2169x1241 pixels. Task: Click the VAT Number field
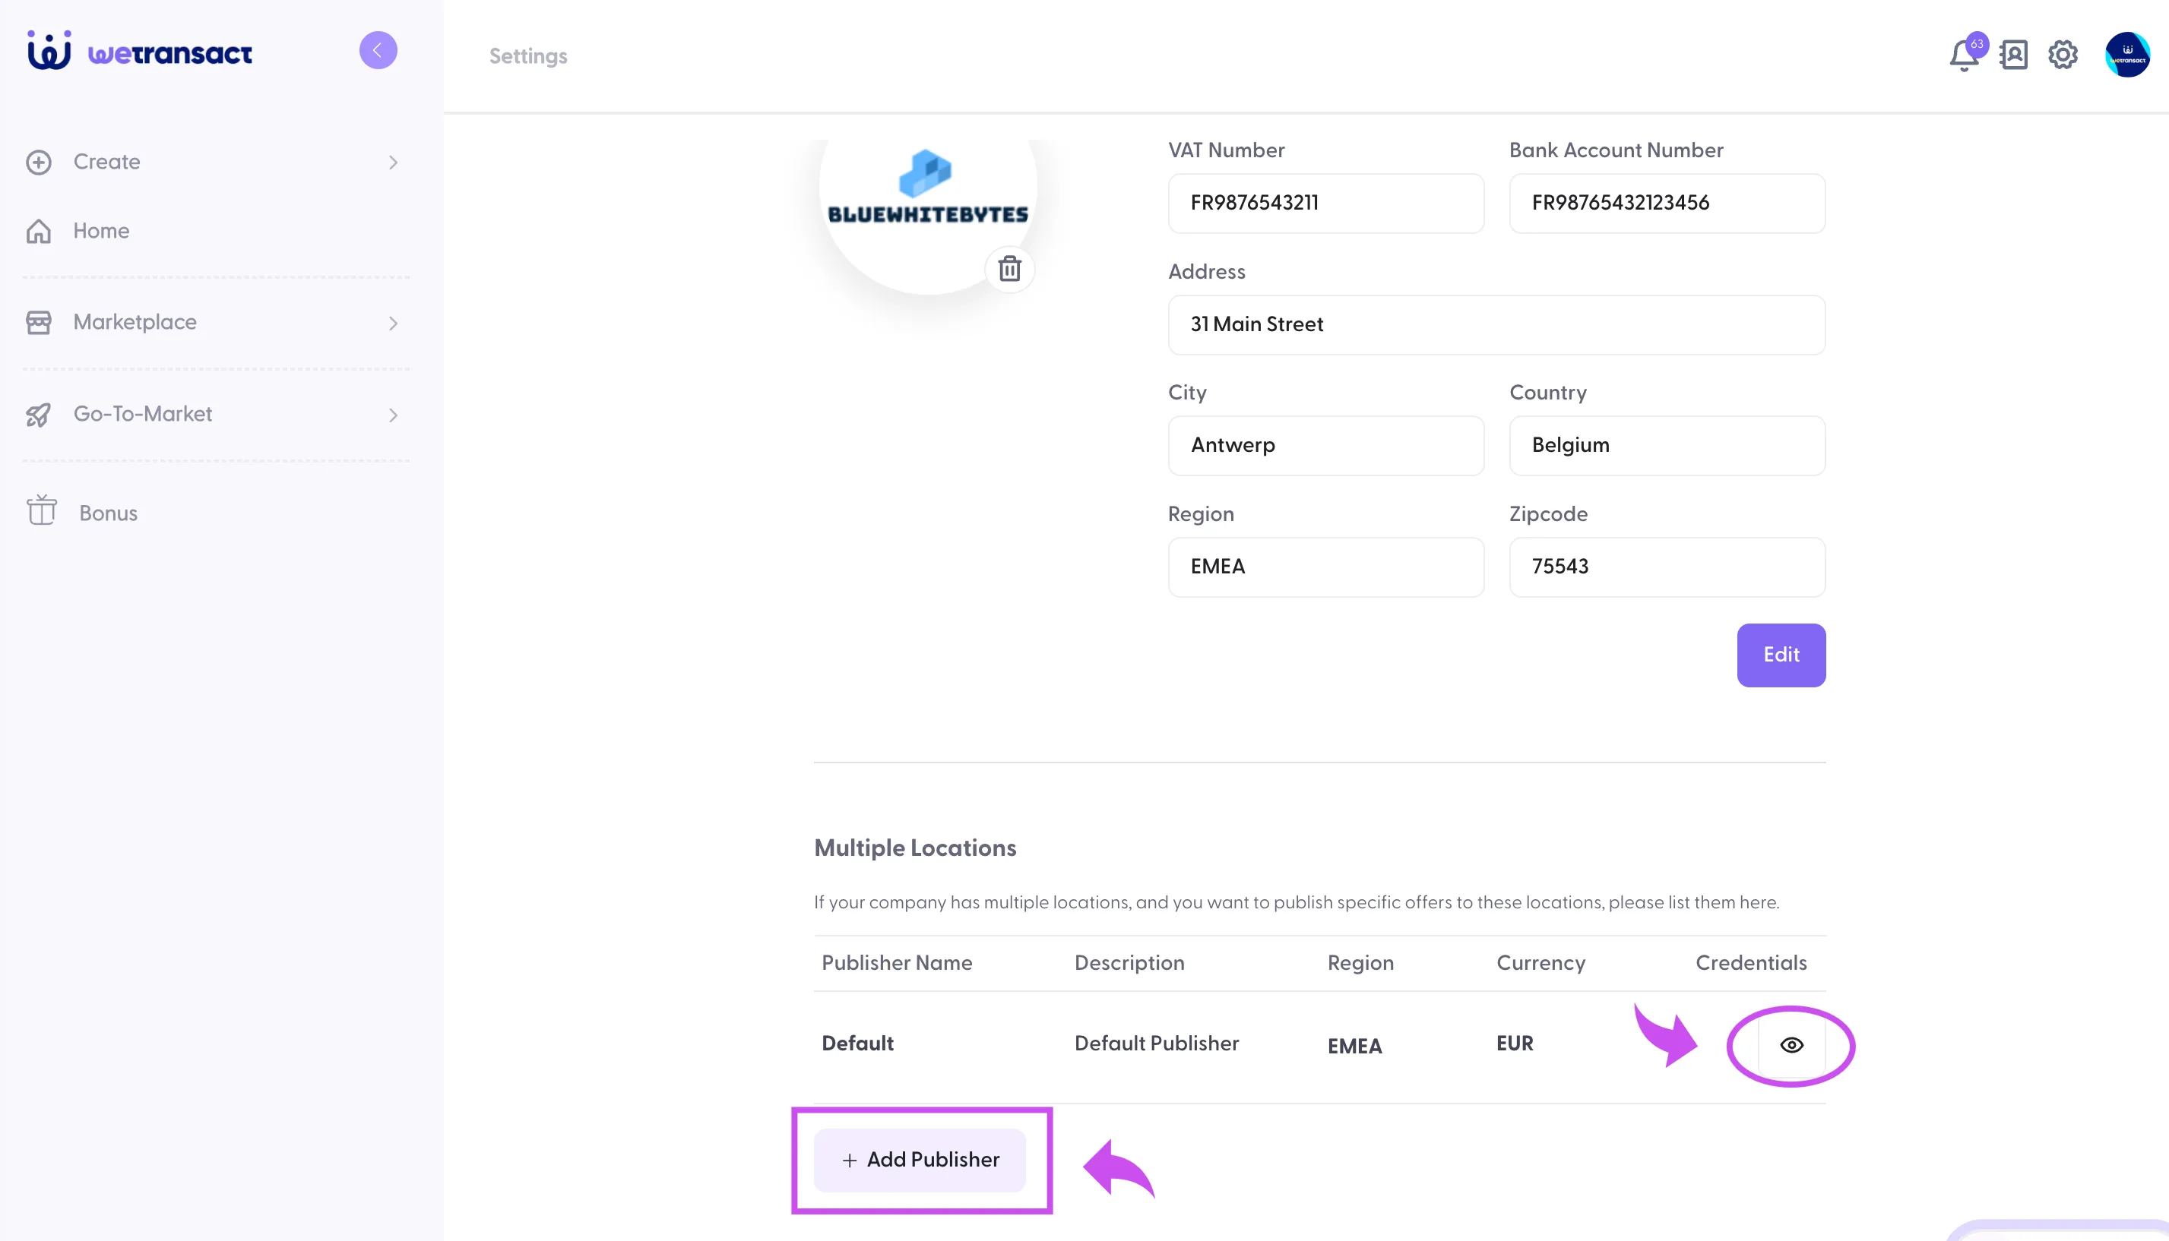(x=1325, y=203)
